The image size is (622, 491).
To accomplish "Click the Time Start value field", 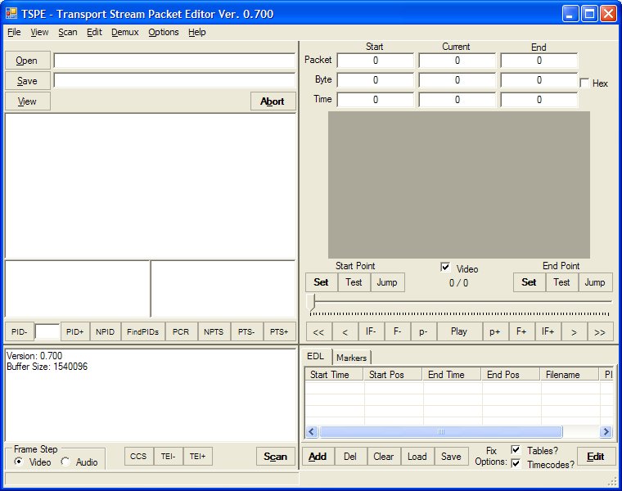I will [x=376, y=100].
